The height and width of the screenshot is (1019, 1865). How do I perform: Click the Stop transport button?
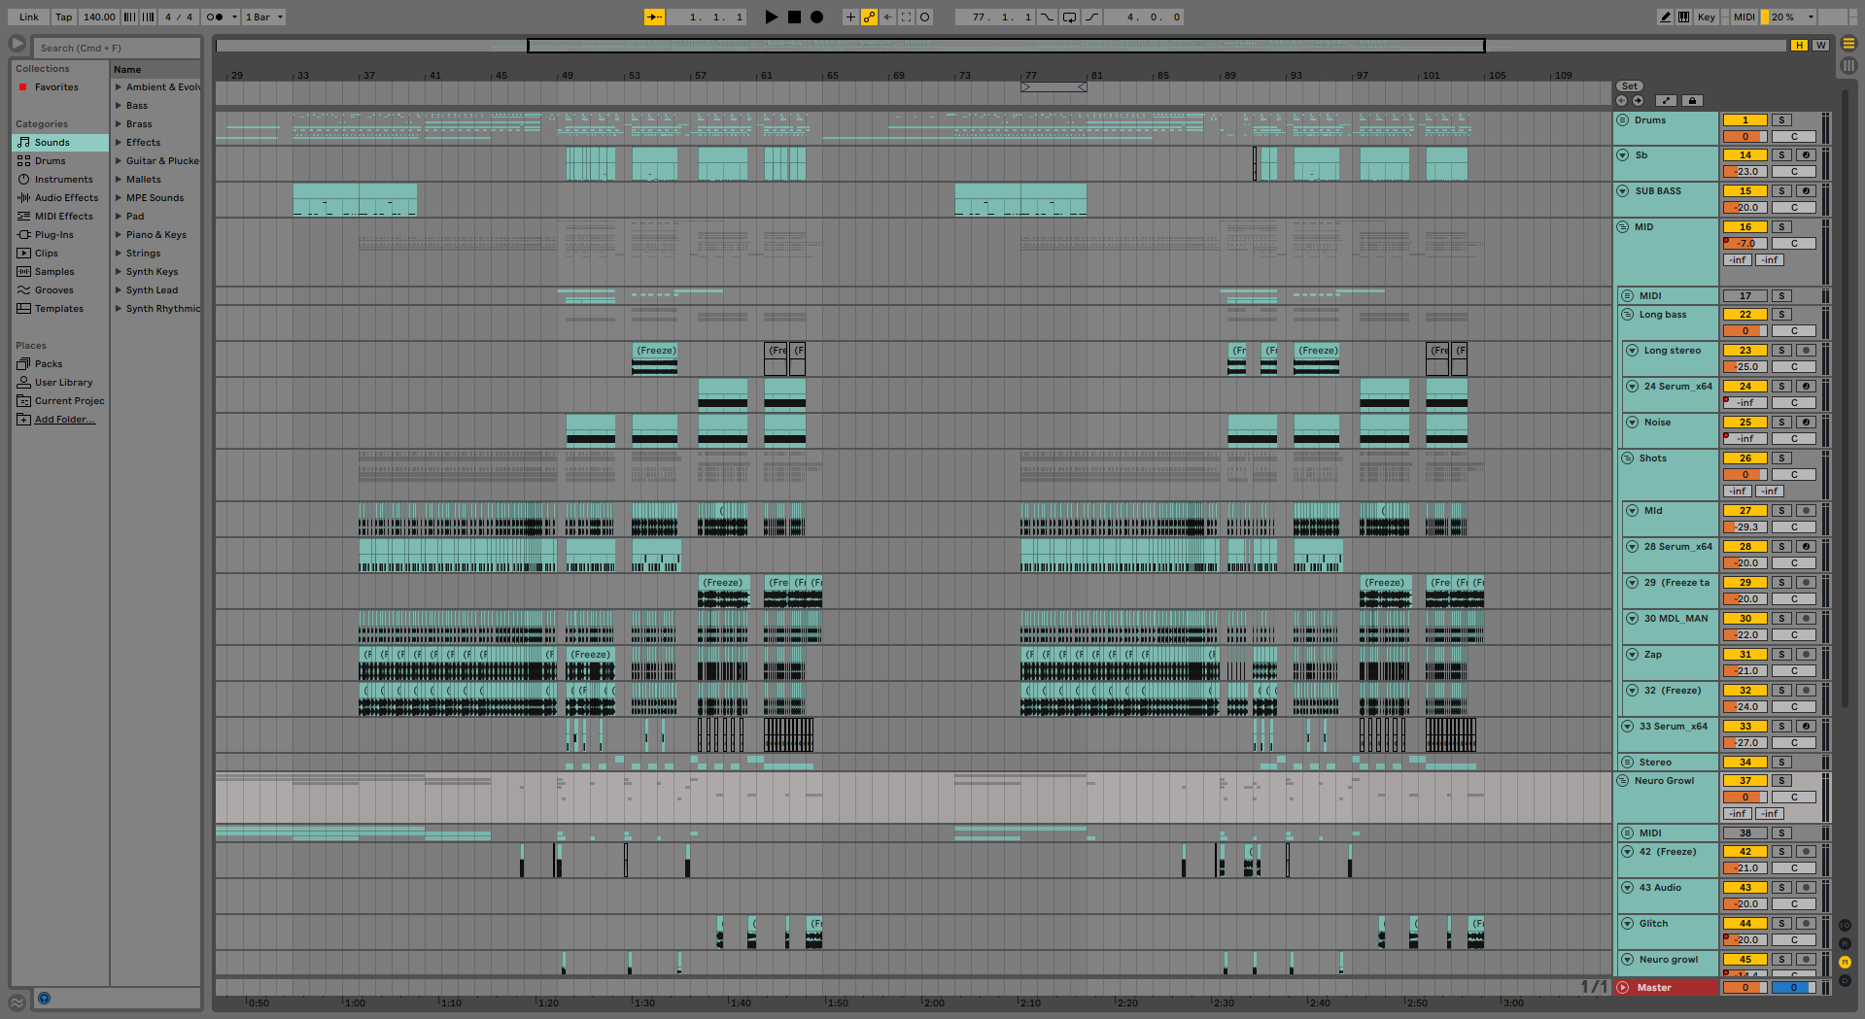794,17
